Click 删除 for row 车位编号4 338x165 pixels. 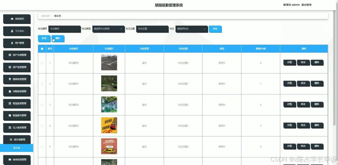(x=317, y=146)
